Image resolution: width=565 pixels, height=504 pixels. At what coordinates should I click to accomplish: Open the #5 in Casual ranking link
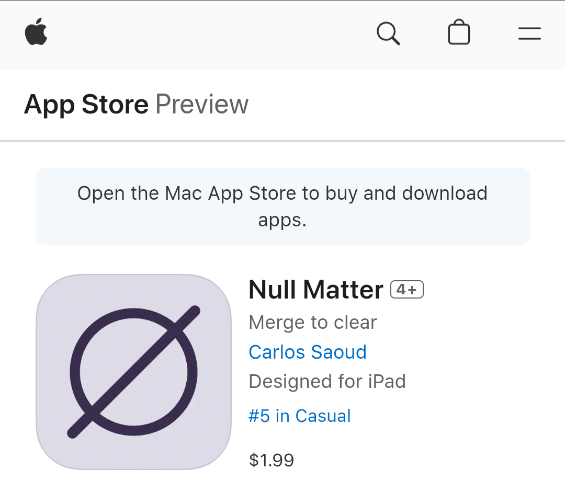tap(299, 416)
